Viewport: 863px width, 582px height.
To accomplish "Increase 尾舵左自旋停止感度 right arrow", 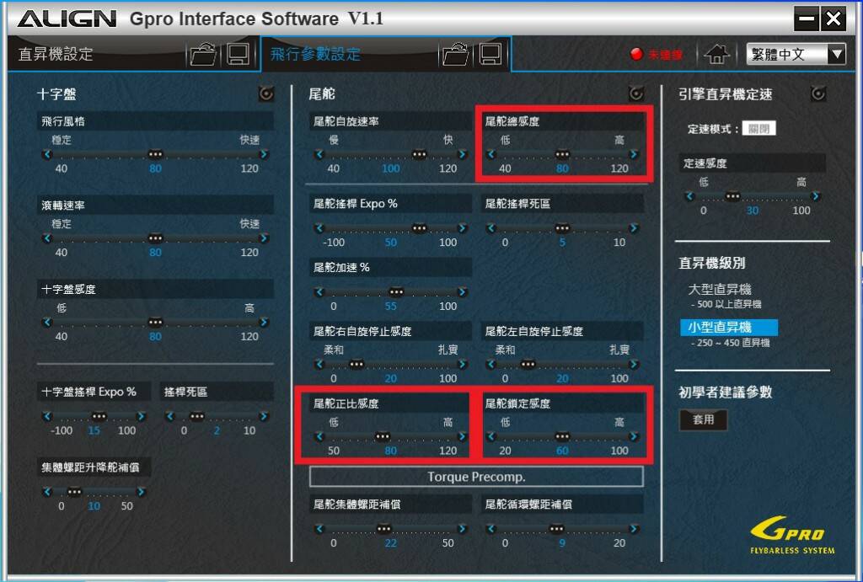I will click(x=634, y=364).
